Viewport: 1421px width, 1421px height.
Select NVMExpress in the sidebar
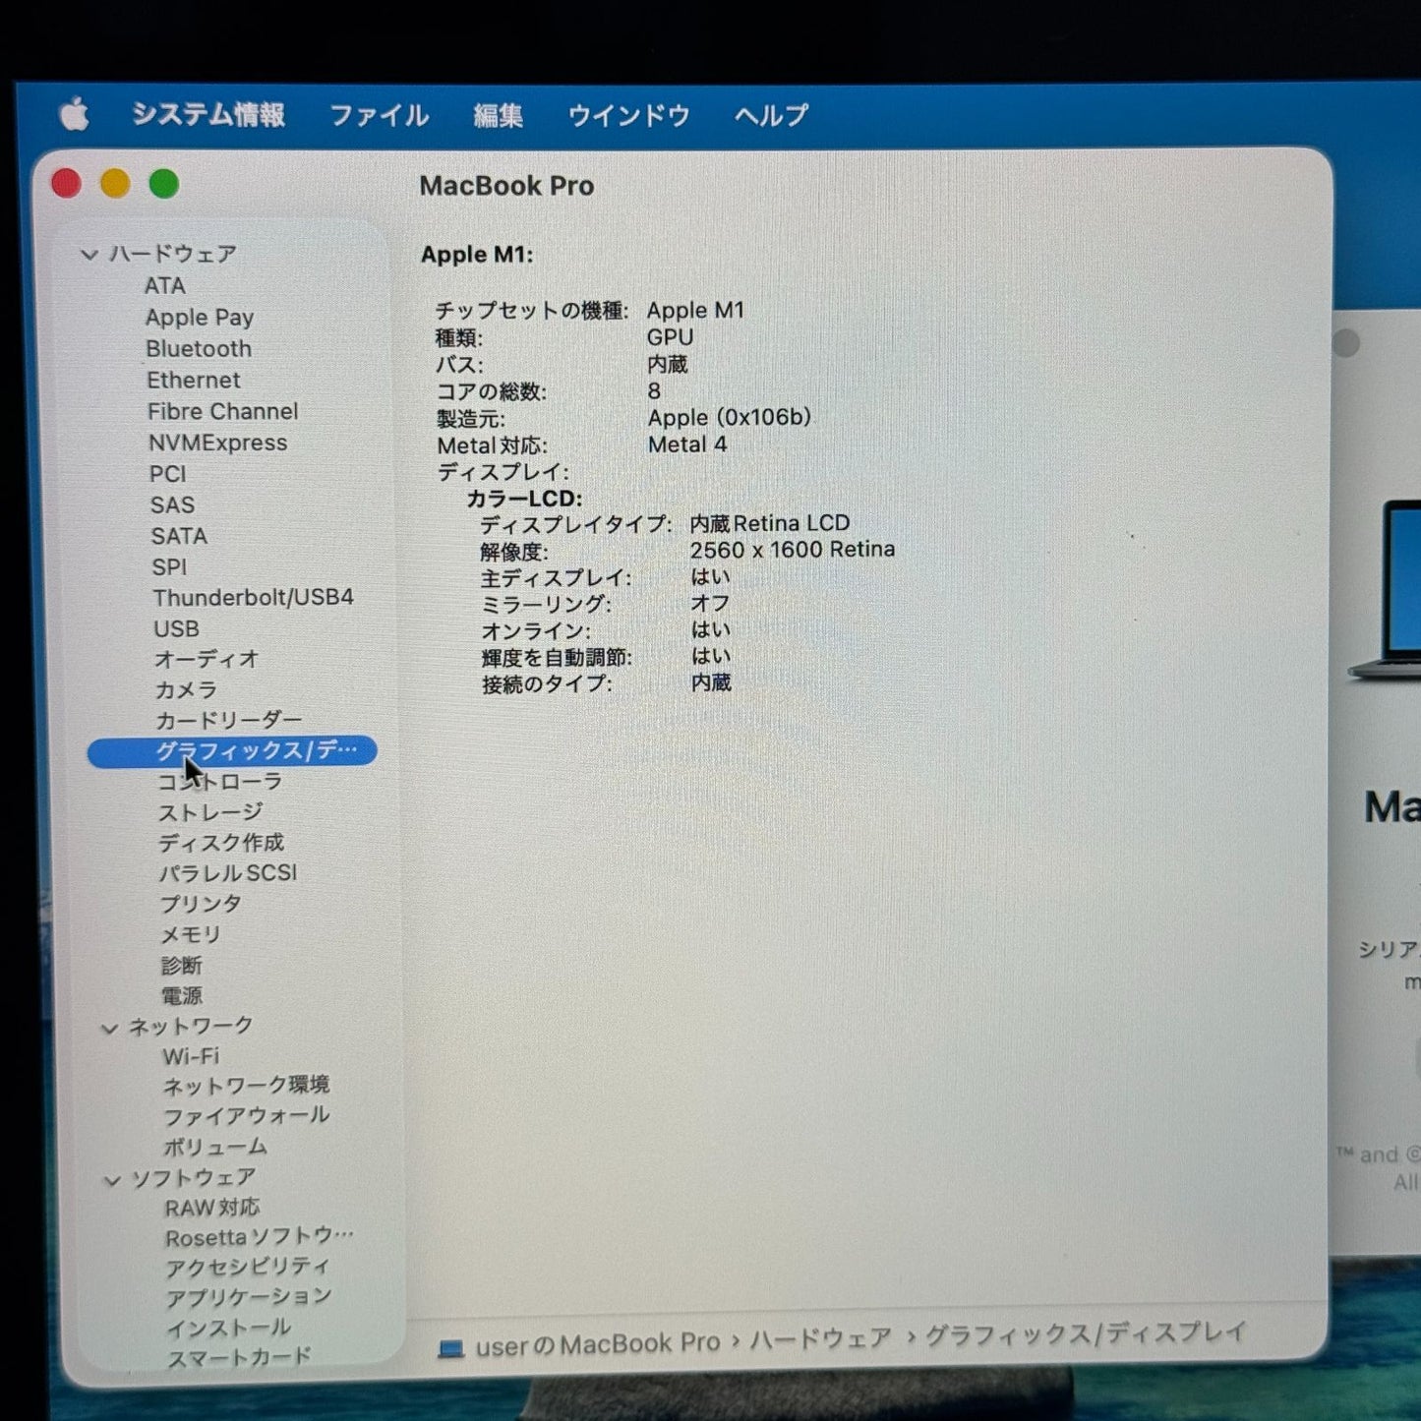[218, 444]
